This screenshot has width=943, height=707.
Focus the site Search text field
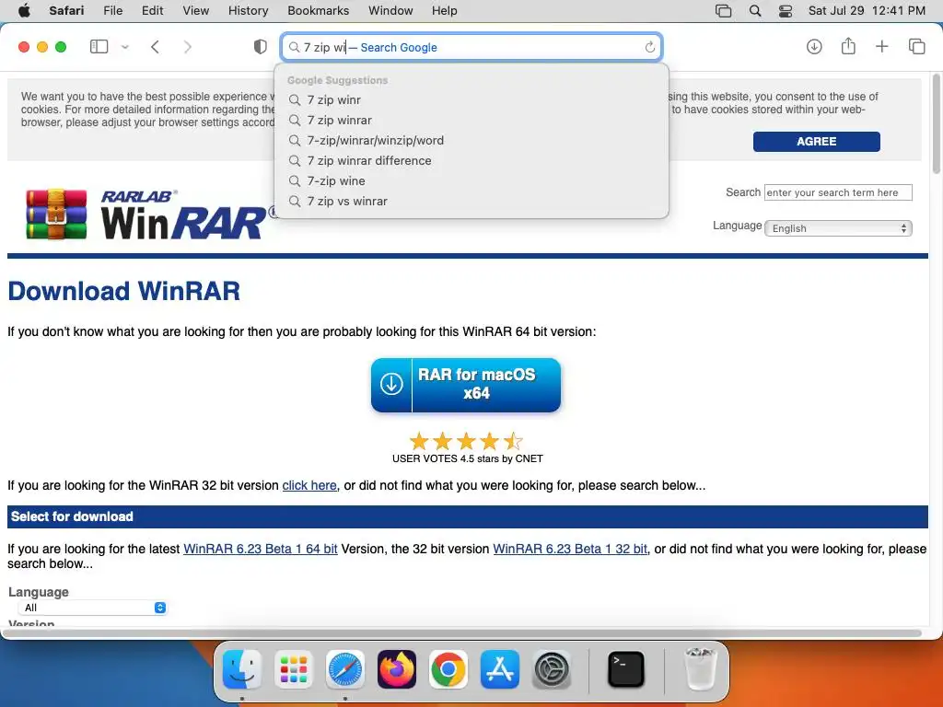[838, 192]
